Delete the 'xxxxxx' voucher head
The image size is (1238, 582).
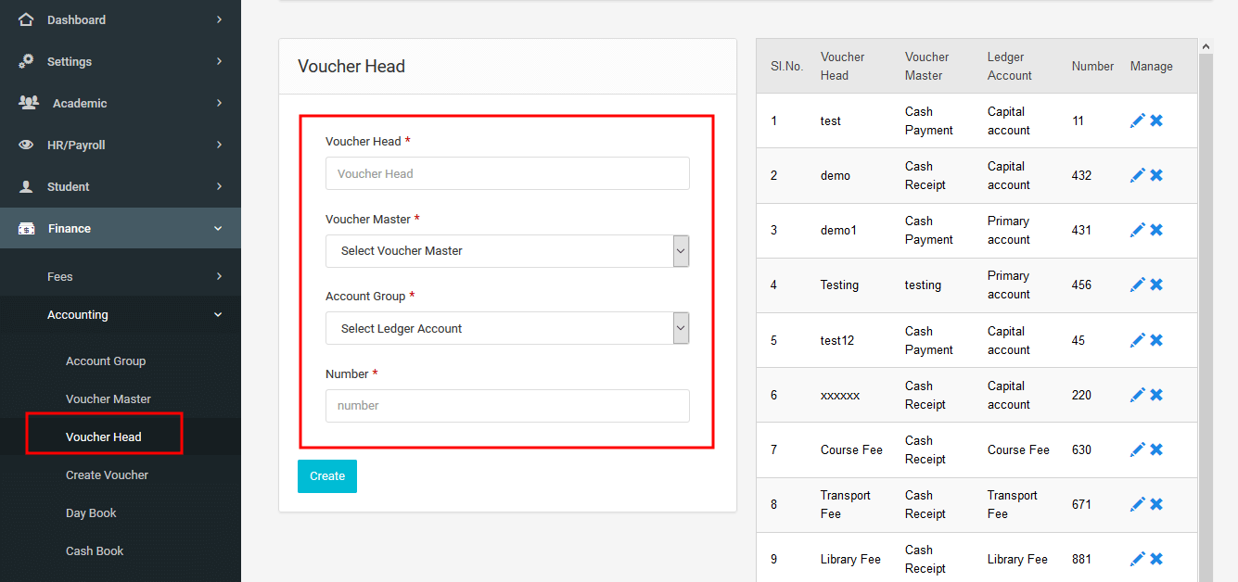1156,395
